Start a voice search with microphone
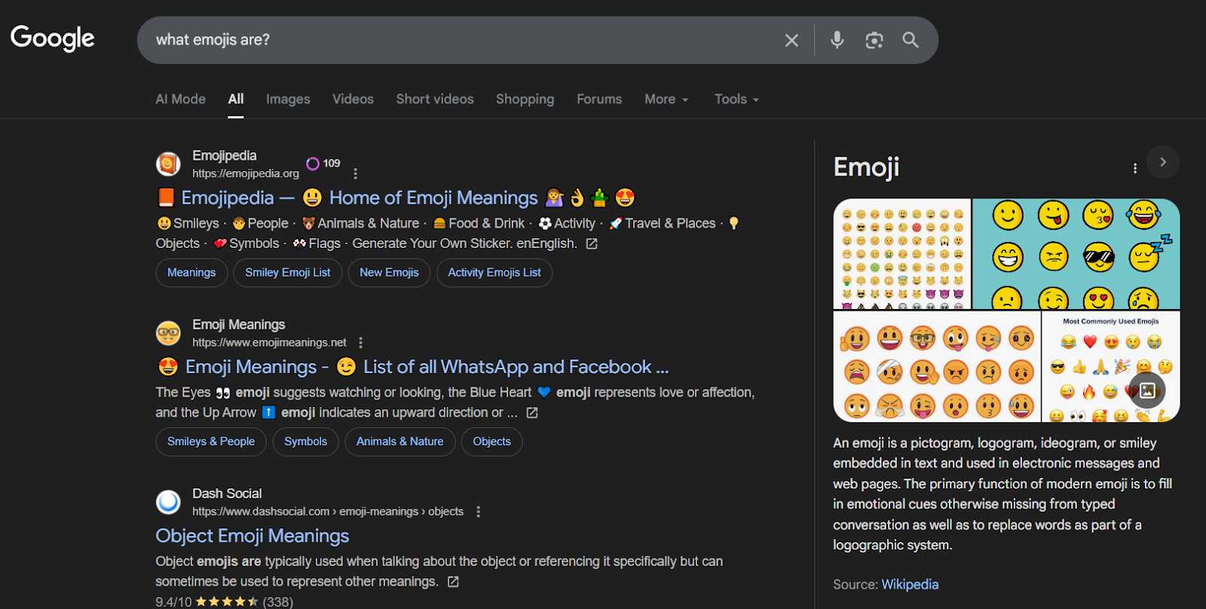 point(837,40)
